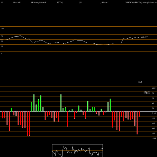Click the MR axis label '-40'
The image size is (157, 157).
point(153,123)
